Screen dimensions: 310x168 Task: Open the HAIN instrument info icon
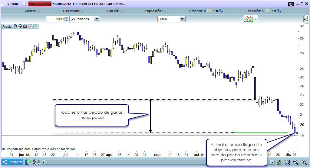click(25, 4)
